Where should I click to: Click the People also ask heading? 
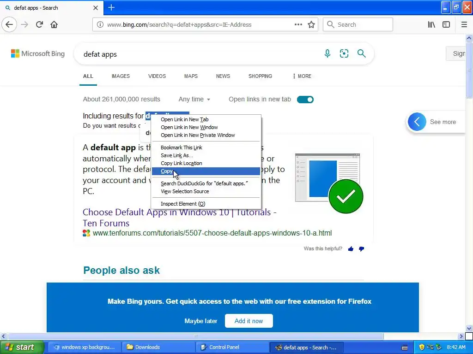coord(121,270)
